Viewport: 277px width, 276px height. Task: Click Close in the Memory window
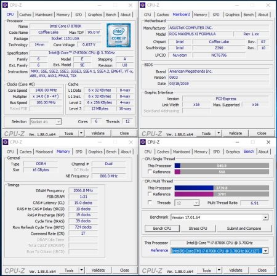[x=124, y=270]
